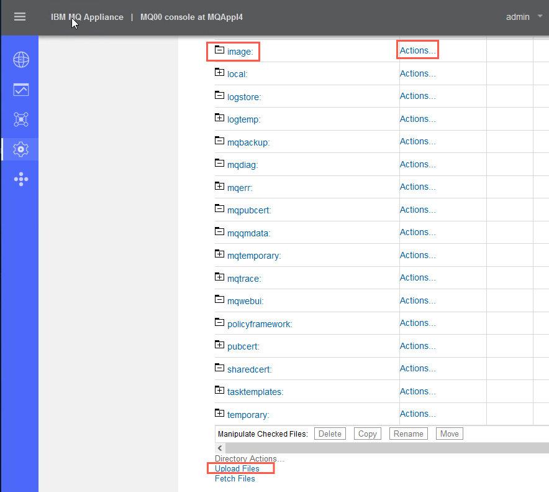The width and height of the screenshot is (549, 492).
Task: Click the Rename checked files button
Action: pyautogui.click(x=408, y=434)
